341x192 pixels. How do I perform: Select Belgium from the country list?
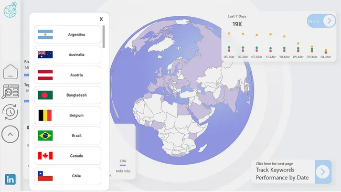coord(68,115)
